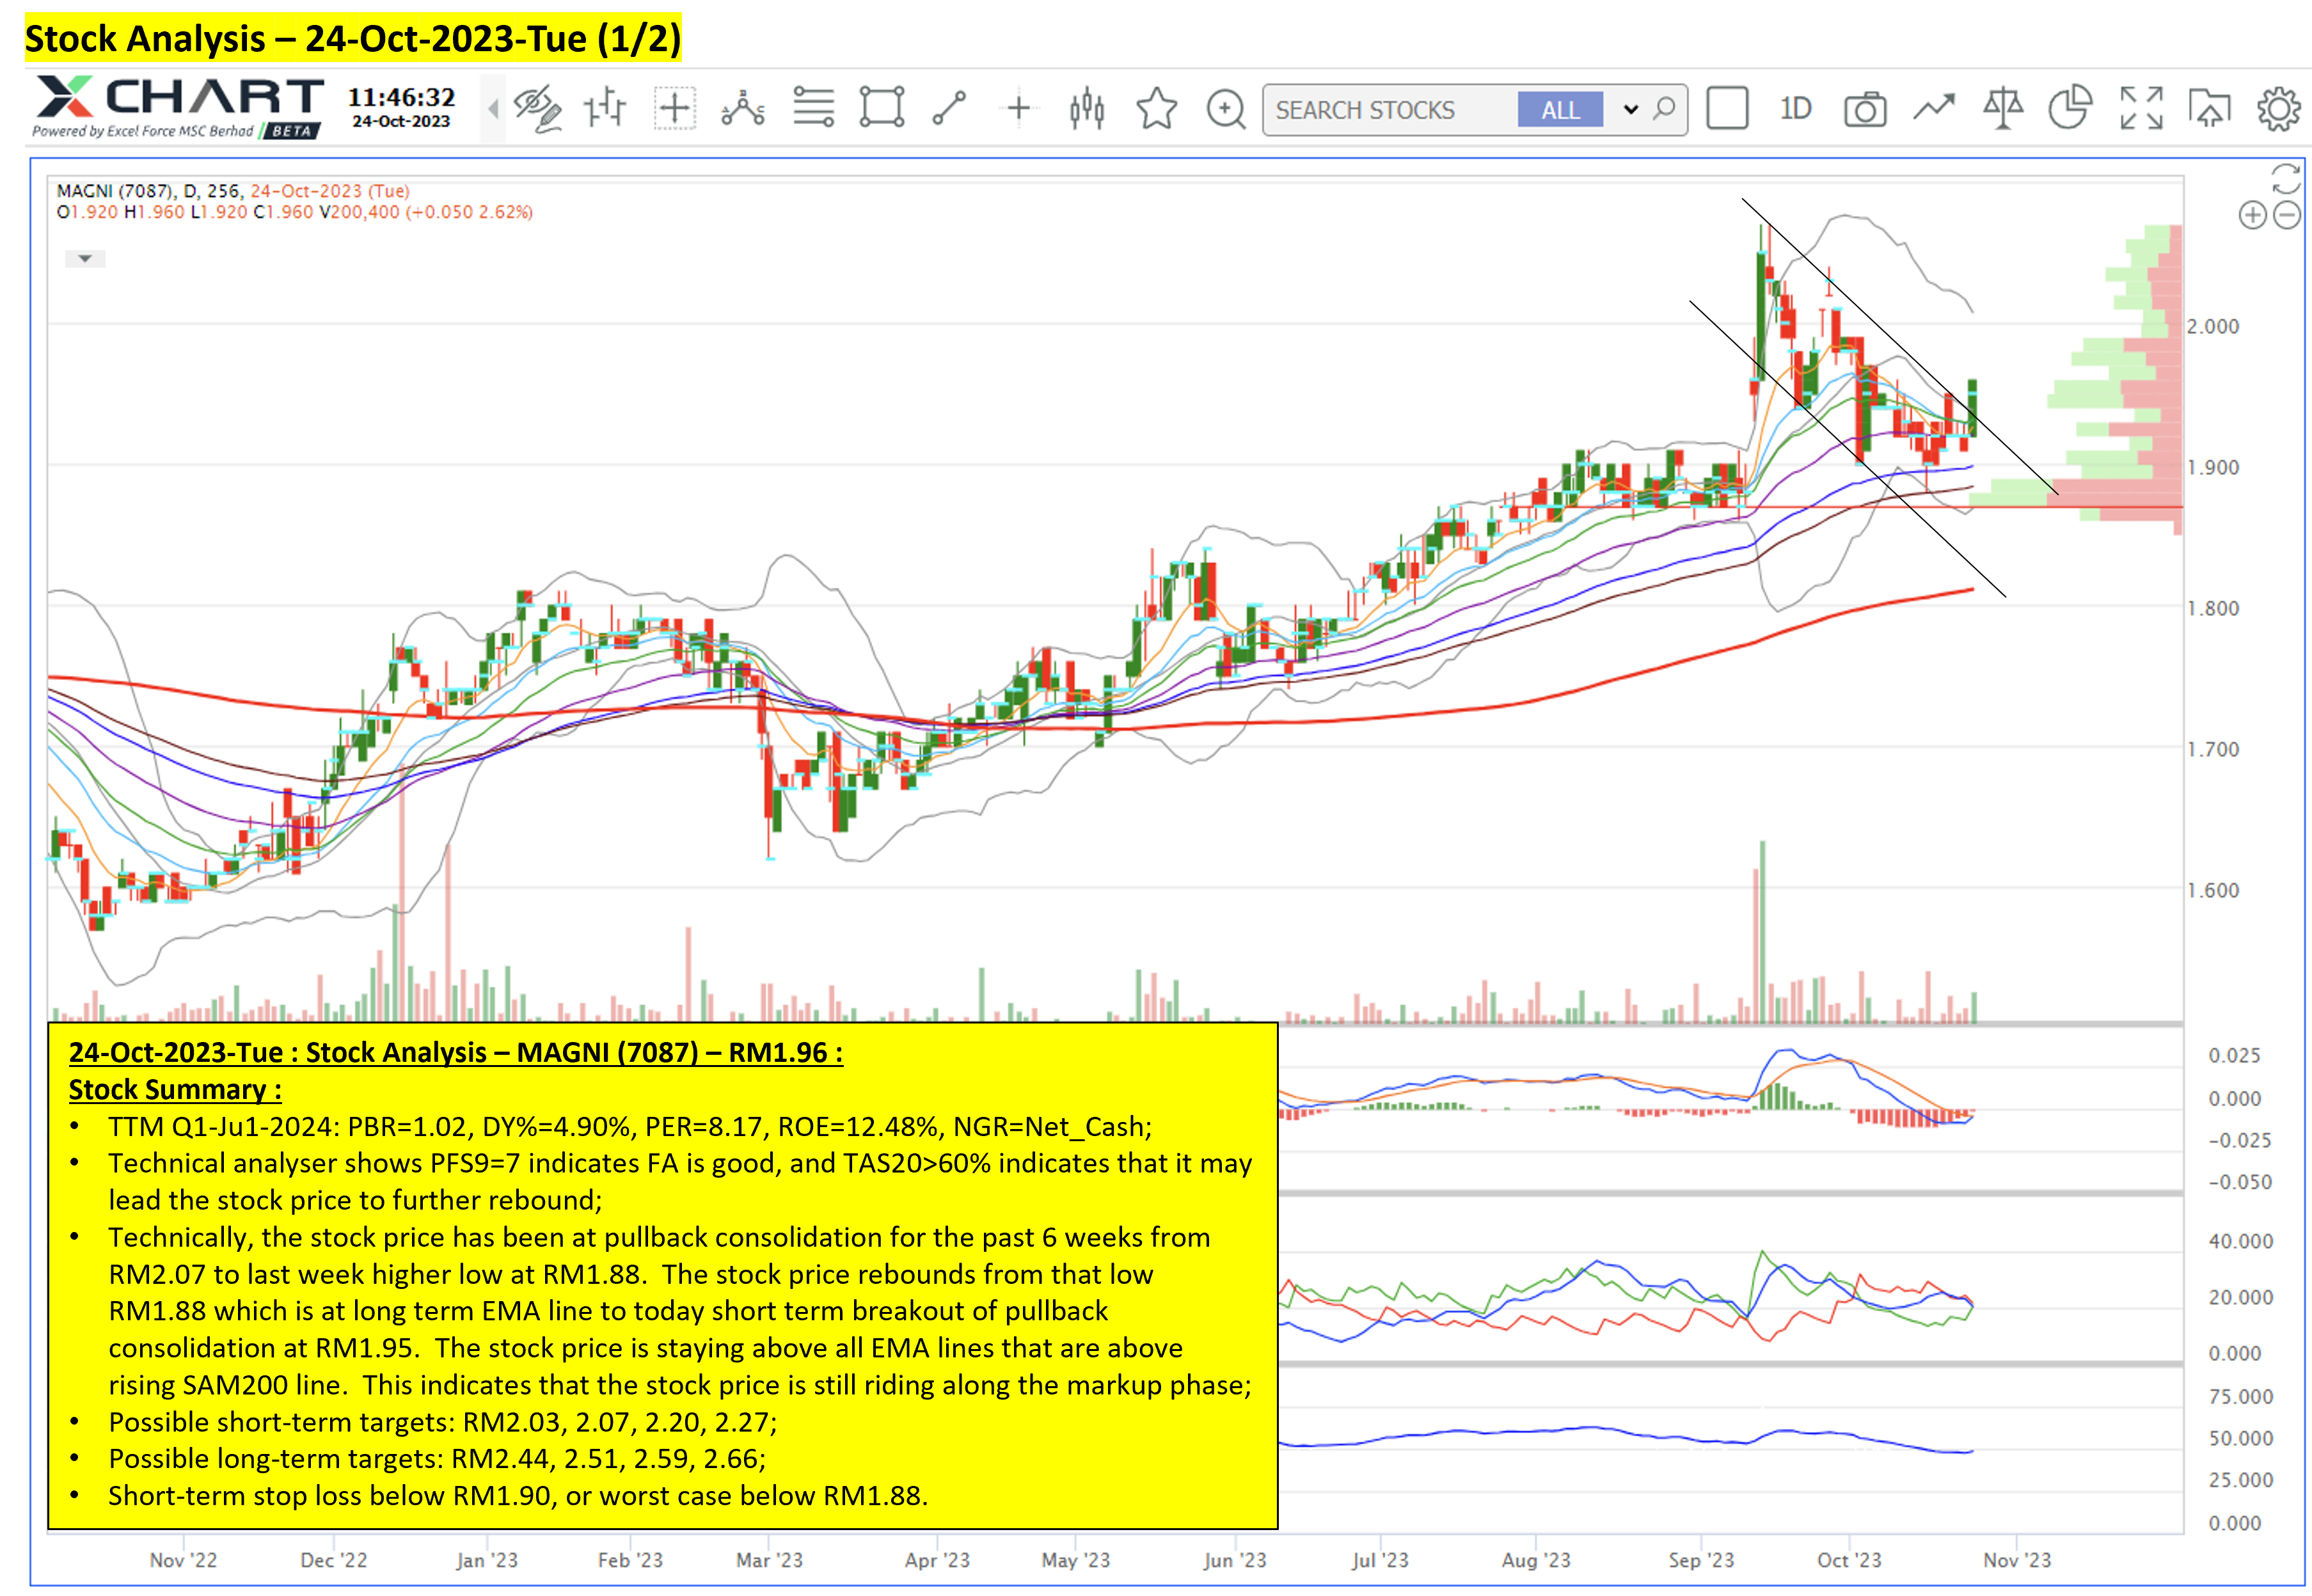Image resolution: width=2312 pixels, height=1596 pixels.
Task: Toggle hide drawings eye-pencil icon
Action: pos(537,108)
